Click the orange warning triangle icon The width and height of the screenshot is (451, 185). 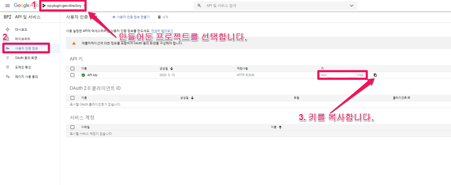coord(74,43)
